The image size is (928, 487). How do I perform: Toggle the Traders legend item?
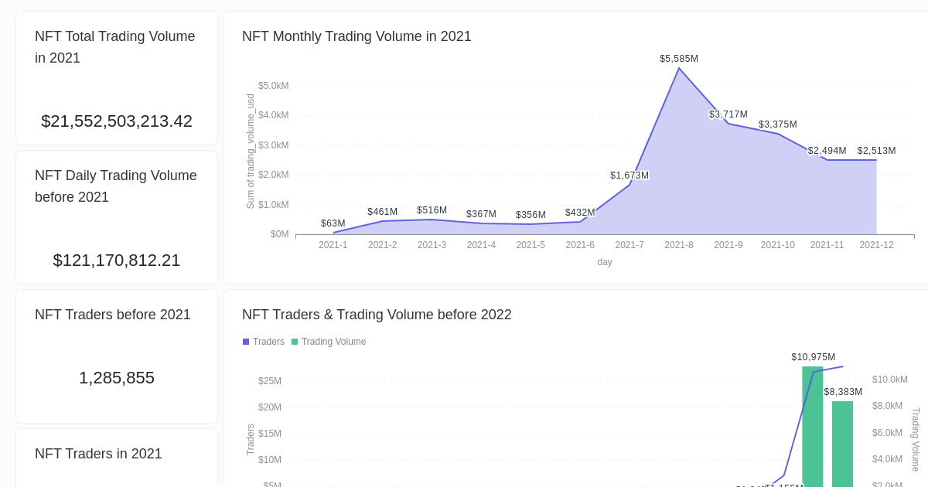click(x=263, y=342)
